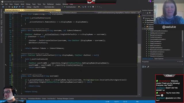This screenshot has height=103, width=184.
Task: Click the Navigate Backward toolbar icon
Action: tap(3, 7)
